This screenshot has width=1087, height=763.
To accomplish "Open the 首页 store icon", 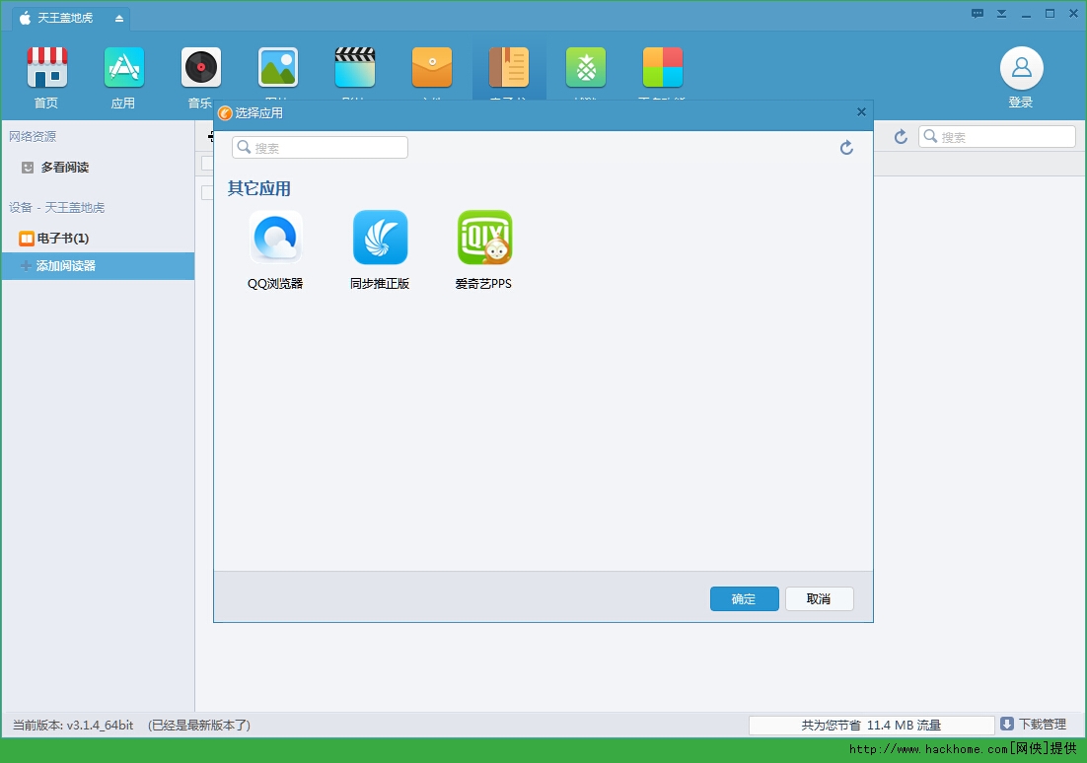I will coord(46,68).
